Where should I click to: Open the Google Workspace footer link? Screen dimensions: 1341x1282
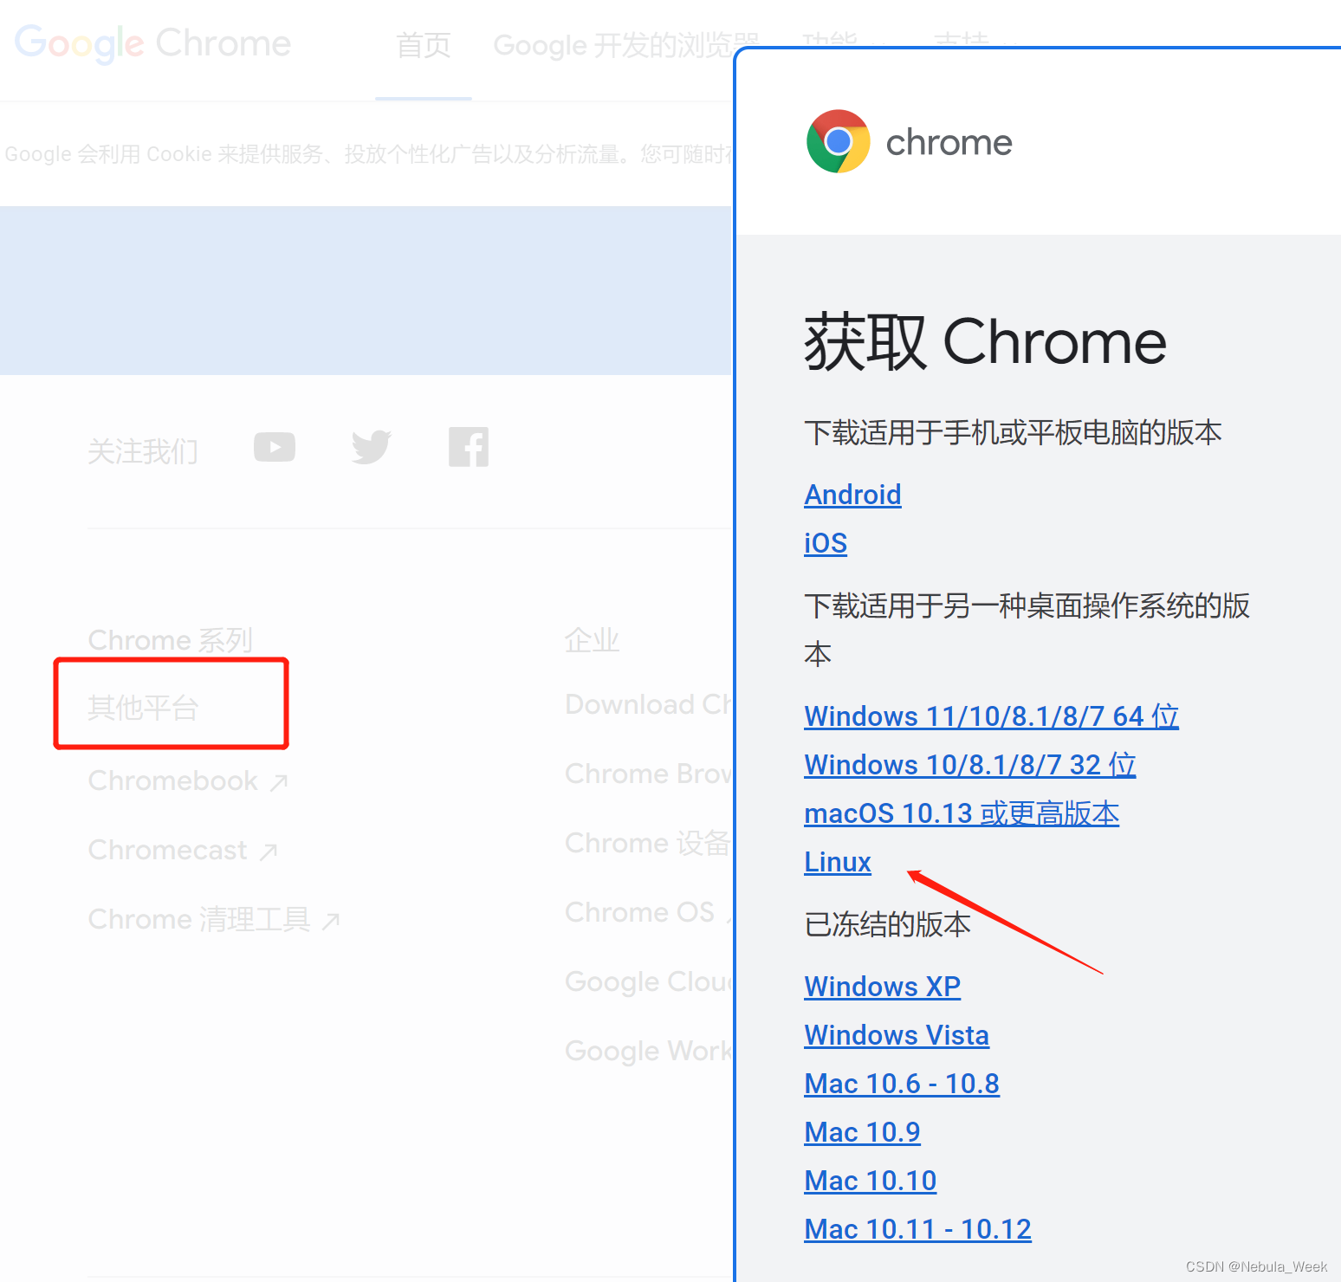[649, 1051]
